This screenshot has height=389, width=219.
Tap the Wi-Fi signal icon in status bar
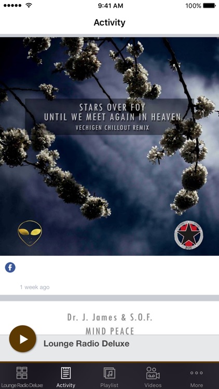tap(29, 6)
